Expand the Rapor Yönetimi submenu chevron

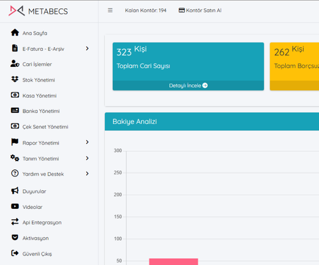point(87,142)
